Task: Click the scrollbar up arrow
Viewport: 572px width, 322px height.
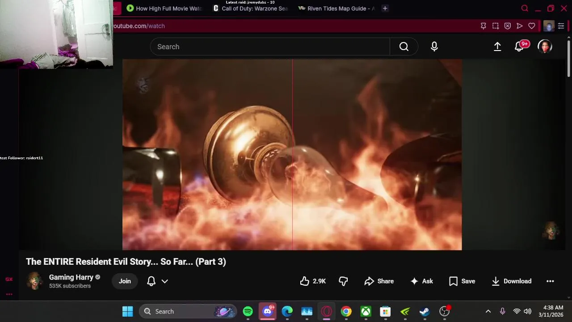Action: [568, 37]
